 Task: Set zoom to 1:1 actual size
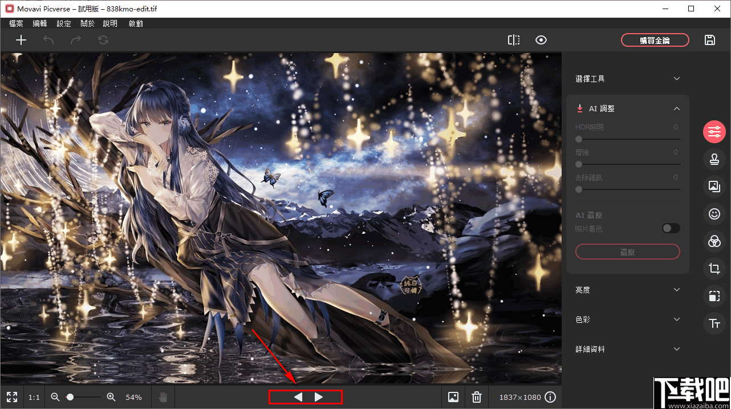[x=34, y=397]
